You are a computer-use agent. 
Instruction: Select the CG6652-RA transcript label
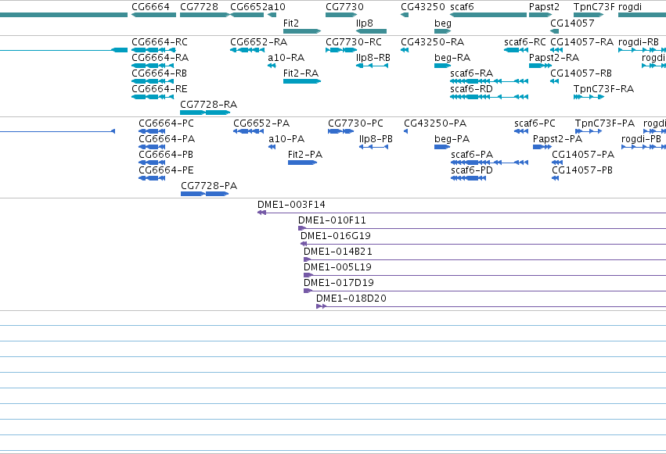(259, 42)
